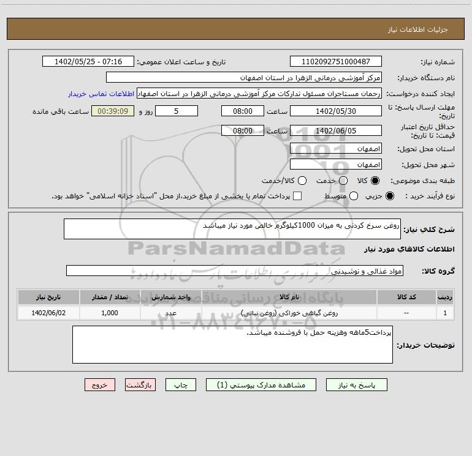The height and width of the screenshot is (456, 472).
Task: Click the price validity date 1402/06/05
Action: point(336,130)
